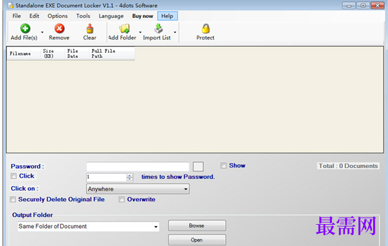Click the app icon in title bar
388x246 pixels.
(10, 5)
